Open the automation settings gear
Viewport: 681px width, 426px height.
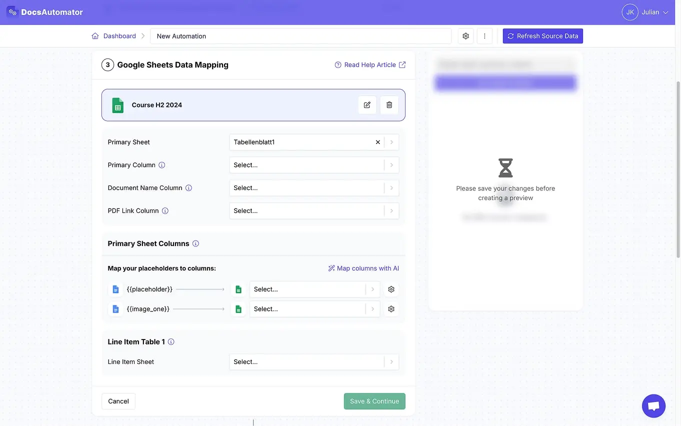point(465,35)
